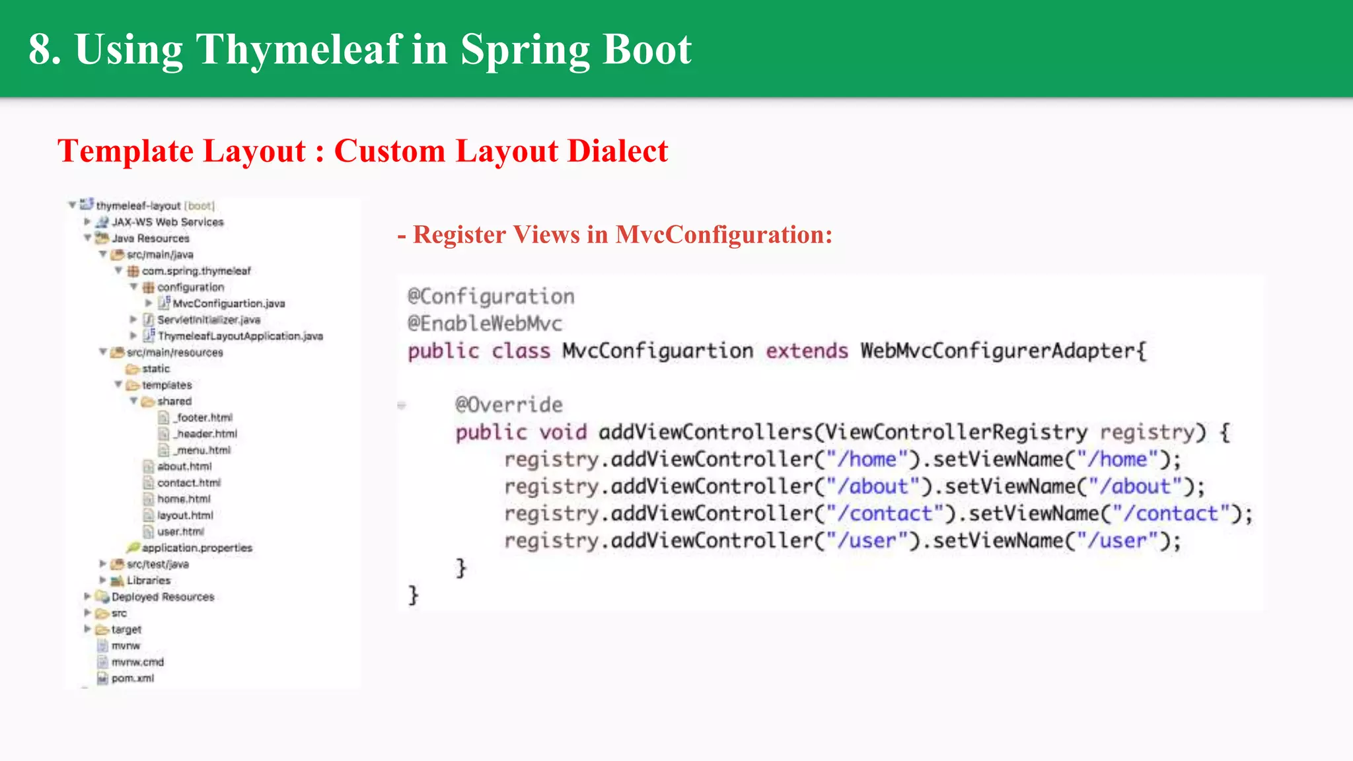Select layout.html in the tree
Screen dimensions: 1353x761
(x=185, y=515)
